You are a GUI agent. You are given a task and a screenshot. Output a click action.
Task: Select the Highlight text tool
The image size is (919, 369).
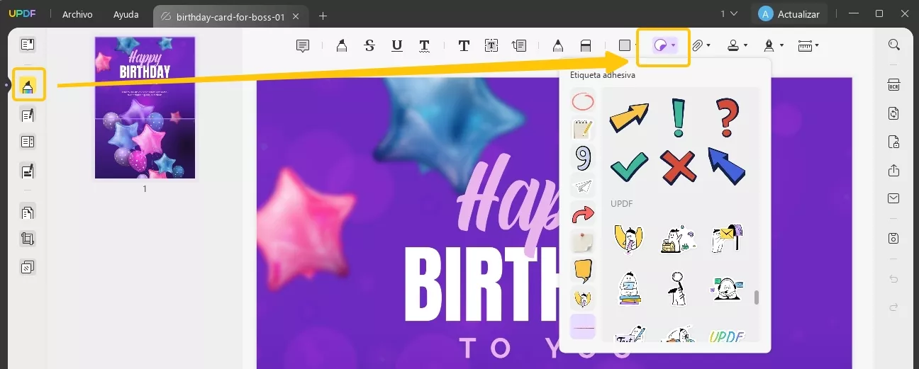[341, 46]
